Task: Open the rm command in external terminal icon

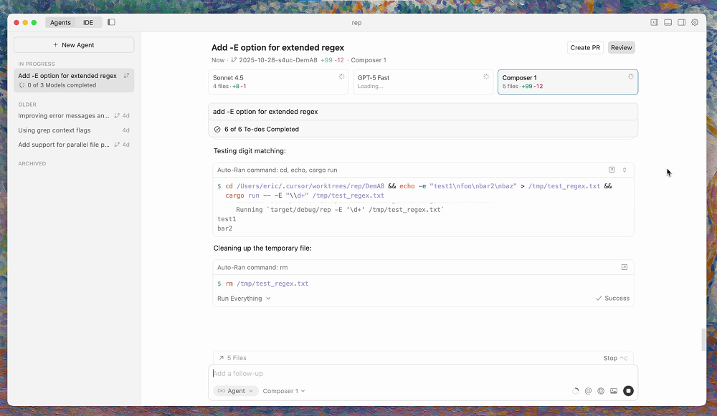Action: click(x=625, y=267)
